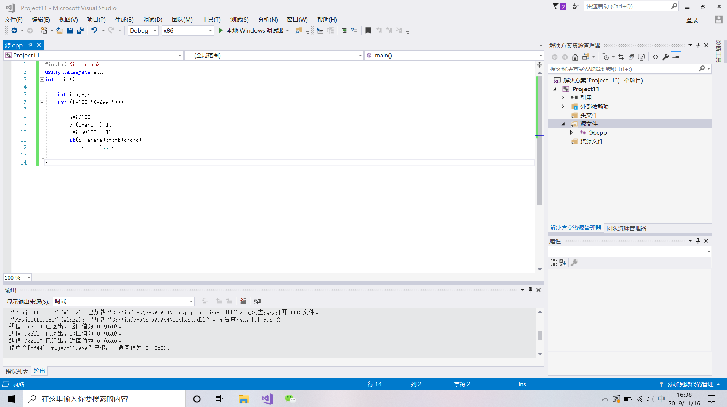Click the Find in Files toolbar icon

tap(299, 31)
